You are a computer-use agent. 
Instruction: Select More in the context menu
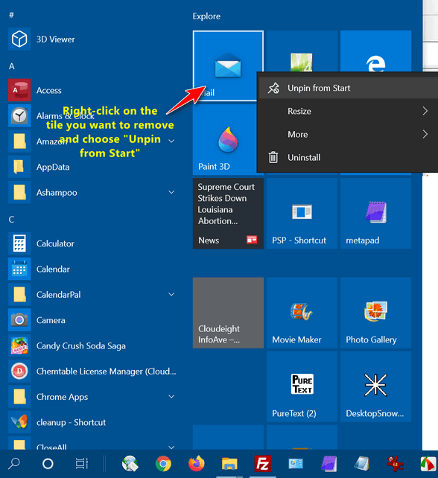click(x=348, y=134)
